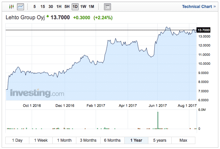Switch to the 1M interval
This screenshot has height=149, width=220.
[x=91, y=7]
